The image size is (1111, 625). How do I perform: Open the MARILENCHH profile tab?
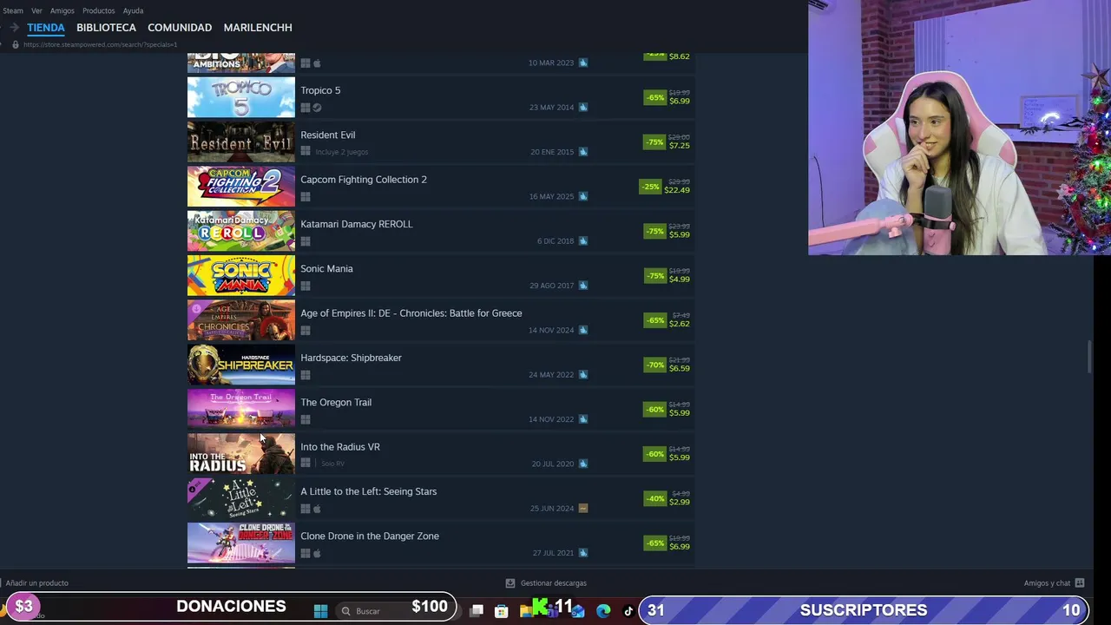tap(258, 28)
